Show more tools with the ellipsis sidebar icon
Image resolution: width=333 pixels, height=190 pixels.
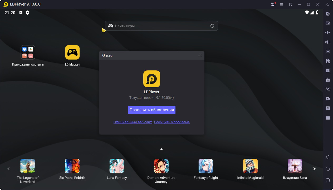coord(328,118)
